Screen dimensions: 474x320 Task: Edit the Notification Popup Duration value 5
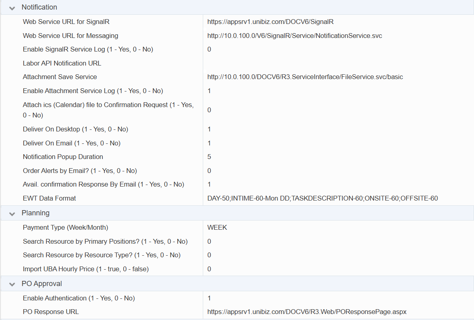point(209,157)
